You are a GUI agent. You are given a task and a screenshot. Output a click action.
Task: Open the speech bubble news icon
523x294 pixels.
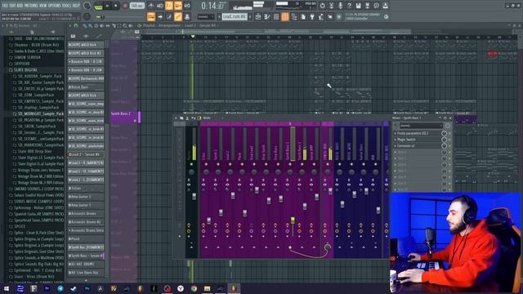(x=376, y=6)
